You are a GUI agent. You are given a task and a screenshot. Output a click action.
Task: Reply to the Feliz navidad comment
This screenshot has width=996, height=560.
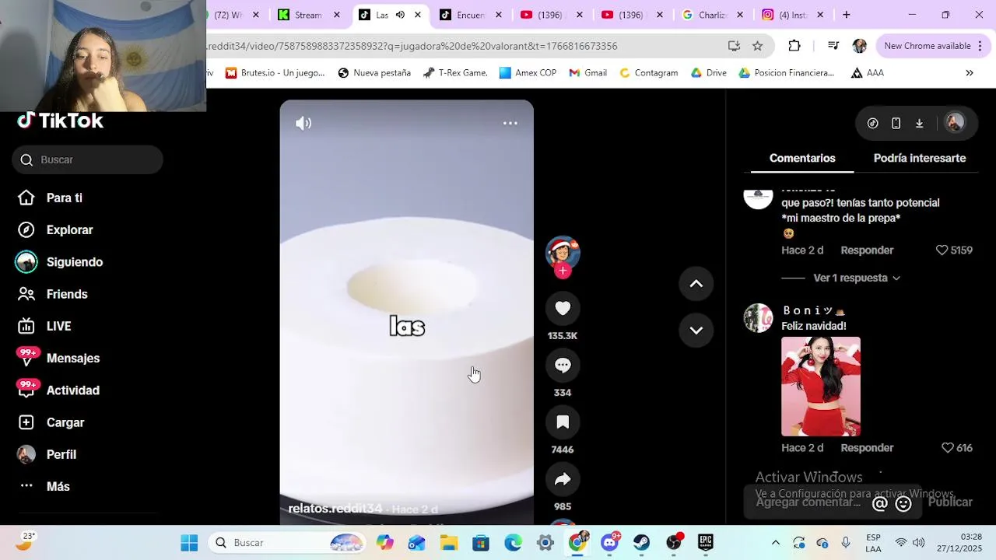[x=867, y=448]
